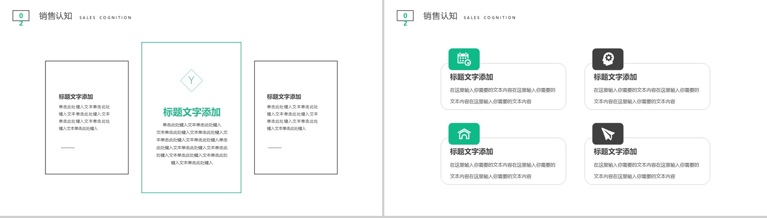Click the body paragraph in the right black-bordered card
This screenshot has width=767, height=218.
click(x=292, y=117)
